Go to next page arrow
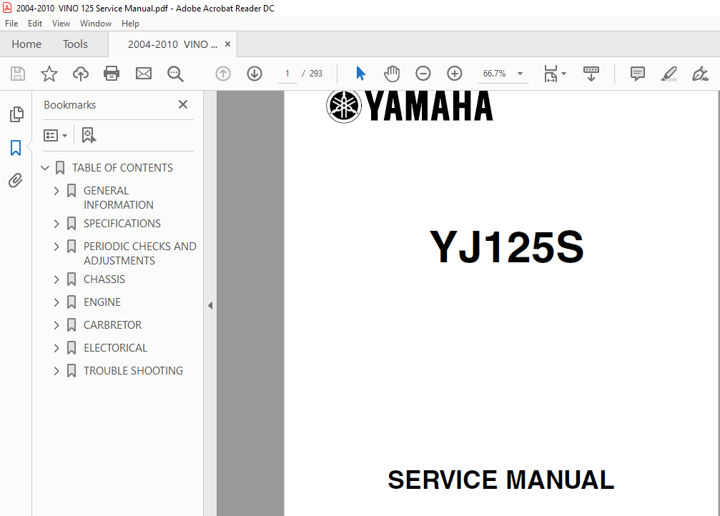Image resolution: width=720 pixels, height=516 pixels. point(255,74)
